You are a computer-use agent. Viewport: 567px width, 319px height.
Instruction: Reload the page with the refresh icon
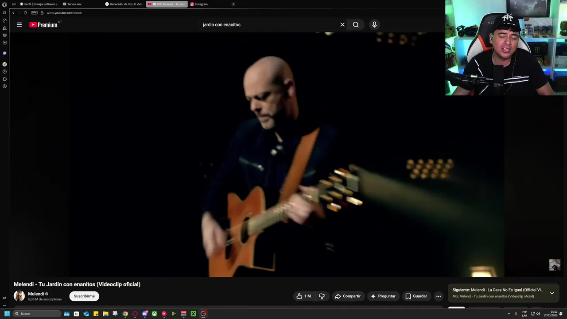pyautogui.click(x=25, y=13)
